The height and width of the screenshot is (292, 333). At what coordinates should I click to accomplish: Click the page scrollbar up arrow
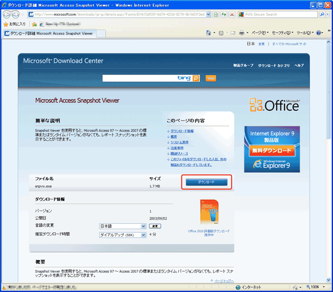click(329, 42)
